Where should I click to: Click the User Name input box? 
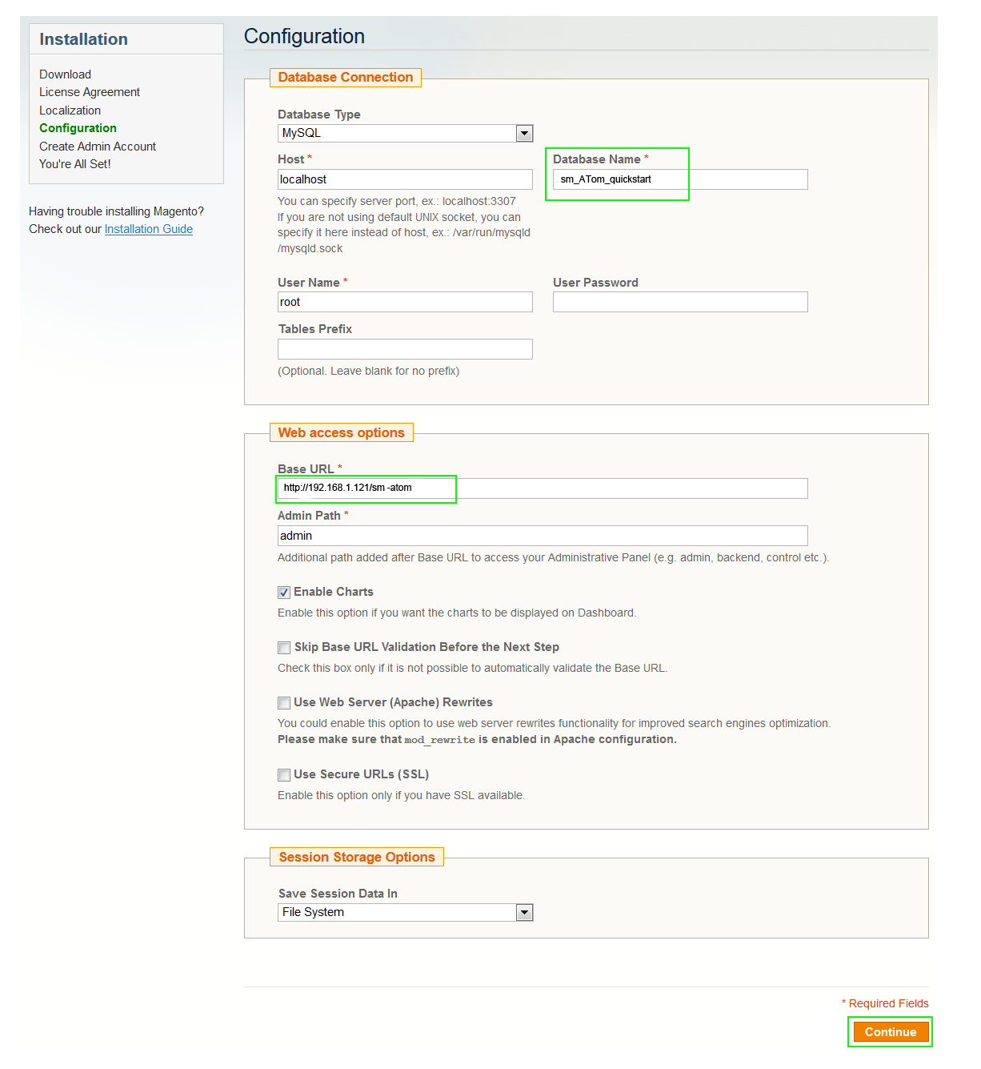pyautogui.click(x=405, y=302)
